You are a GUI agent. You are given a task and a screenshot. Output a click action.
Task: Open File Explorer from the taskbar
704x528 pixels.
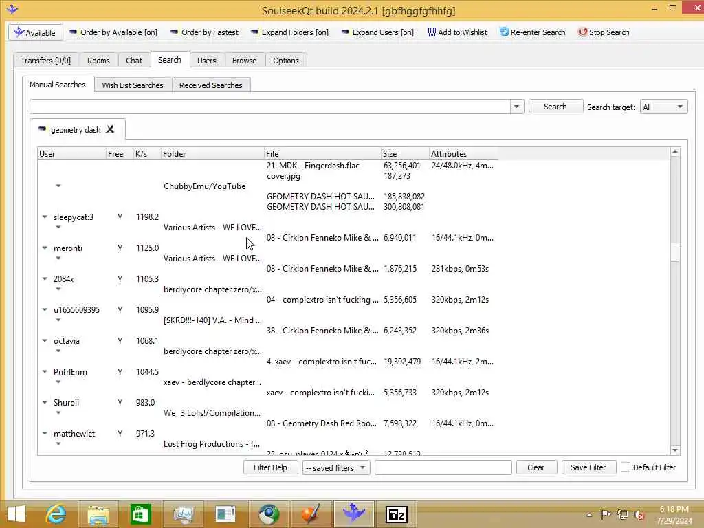(98, 514)
